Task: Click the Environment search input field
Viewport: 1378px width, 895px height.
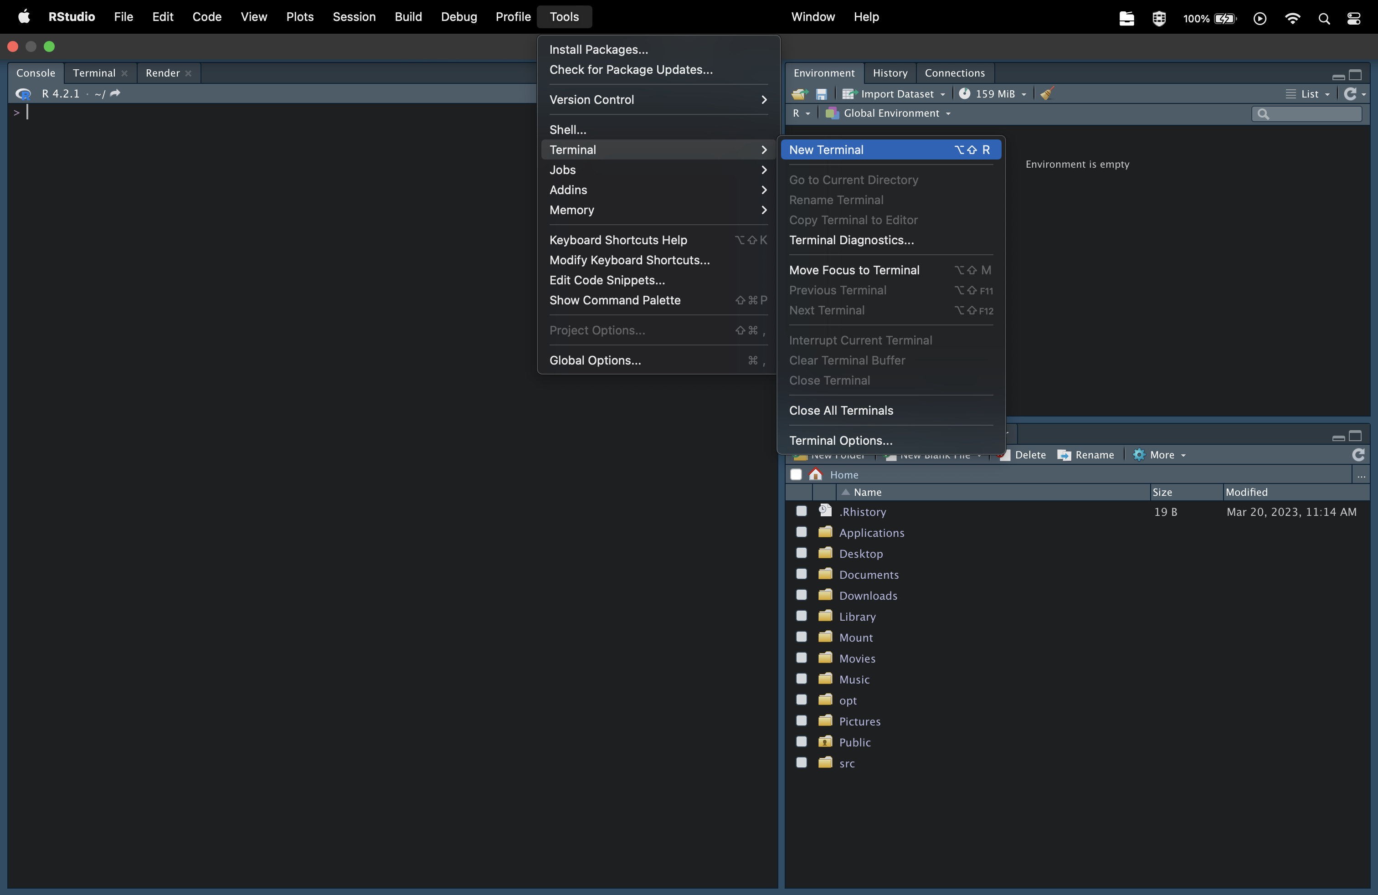Action: 1306,114
